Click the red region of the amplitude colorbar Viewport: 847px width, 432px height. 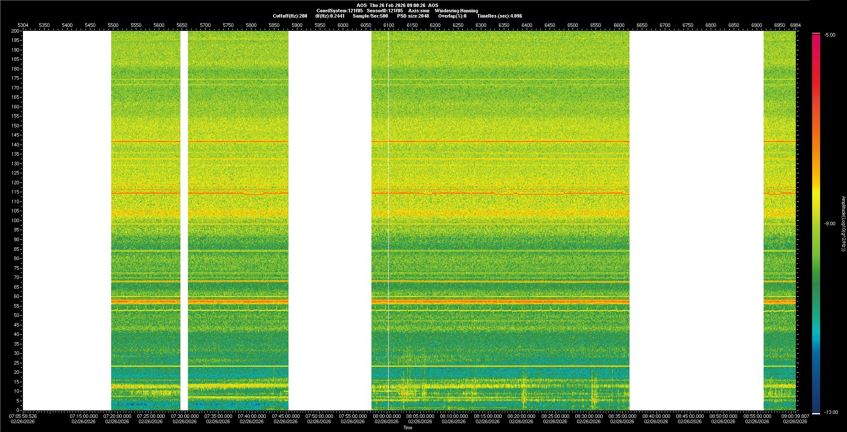(816, 88)
